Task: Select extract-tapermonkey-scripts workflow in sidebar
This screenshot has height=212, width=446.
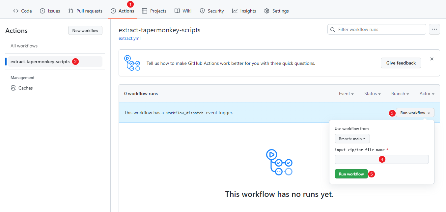Action: coord(55,62)
